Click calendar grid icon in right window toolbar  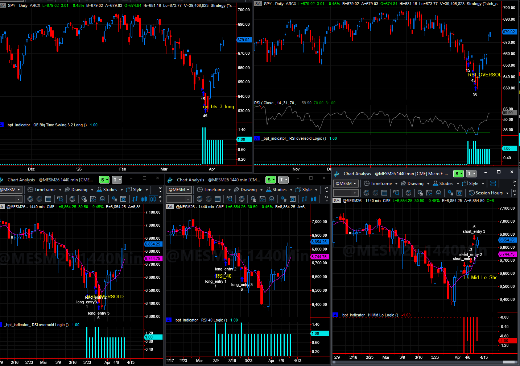click(x=384, y=193)
